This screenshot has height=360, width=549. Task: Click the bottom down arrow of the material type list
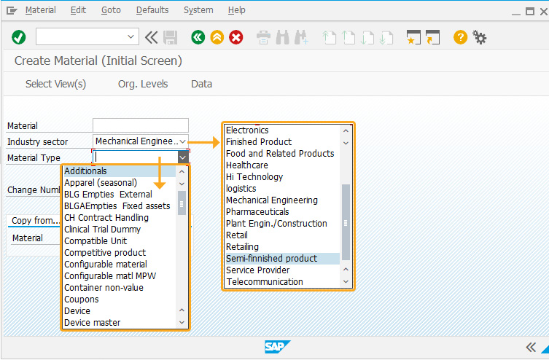pos(182,323)
